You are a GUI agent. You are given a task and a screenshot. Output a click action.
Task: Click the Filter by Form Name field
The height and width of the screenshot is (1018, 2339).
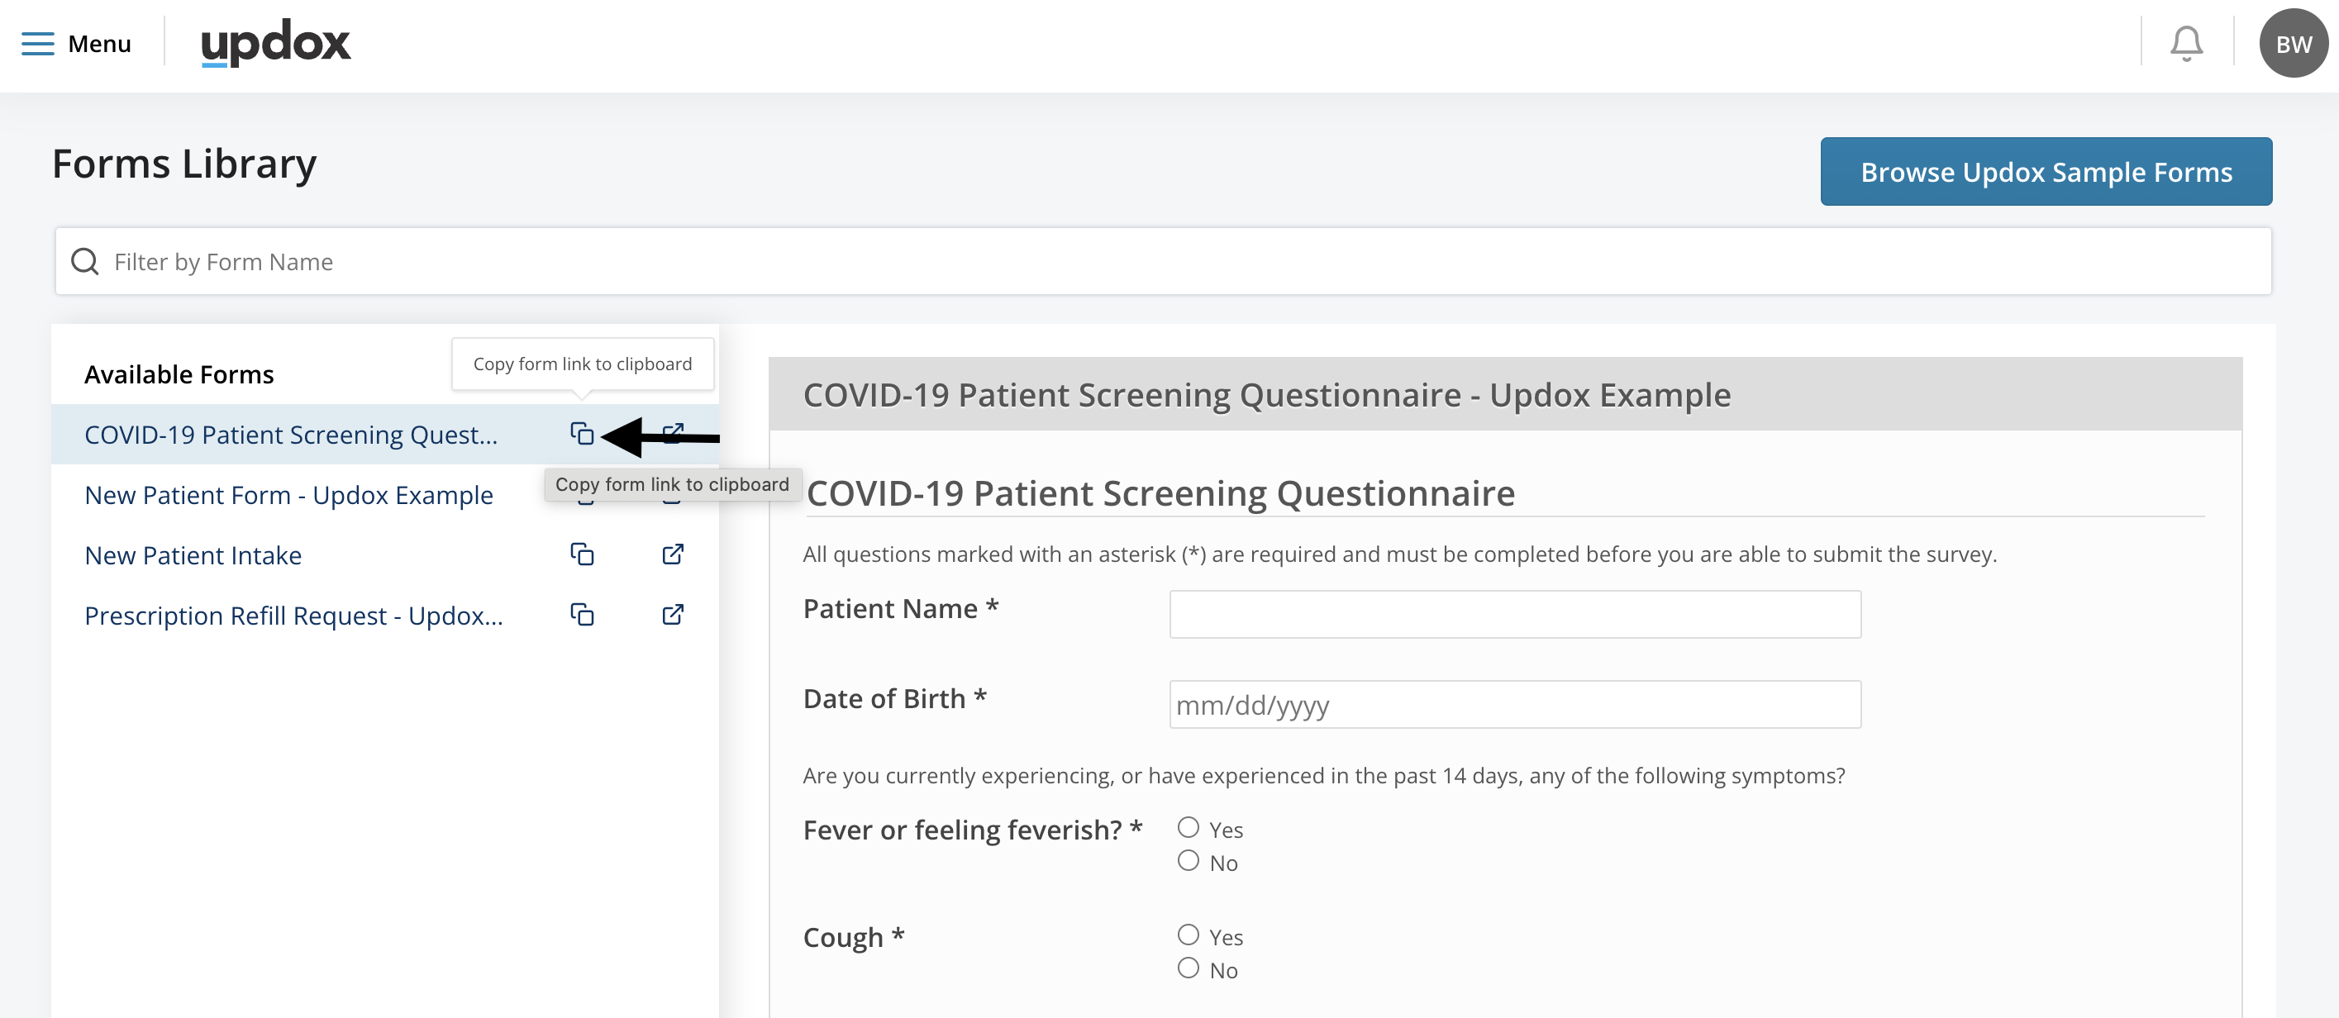pyautogui.click(x=1162, y=262)
